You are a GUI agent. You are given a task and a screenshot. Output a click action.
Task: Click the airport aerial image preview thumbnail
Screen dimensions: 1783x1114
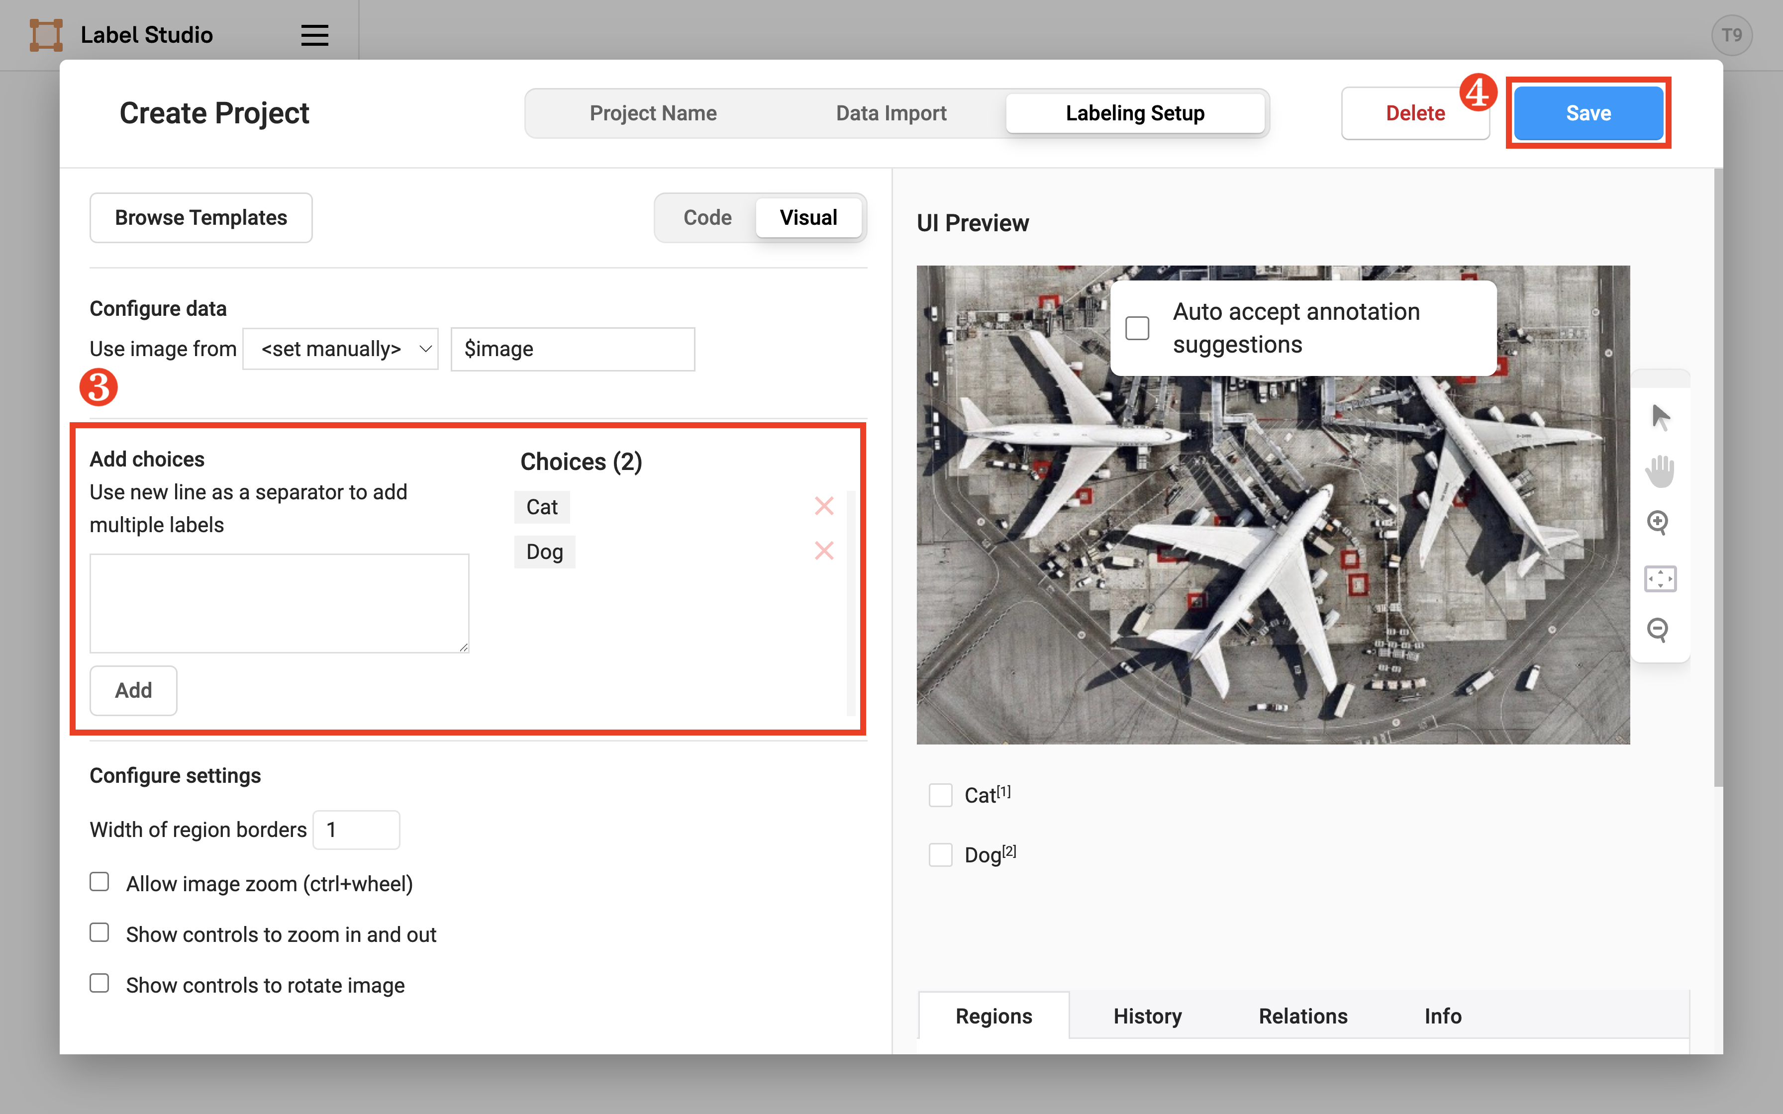(1275, 504)
